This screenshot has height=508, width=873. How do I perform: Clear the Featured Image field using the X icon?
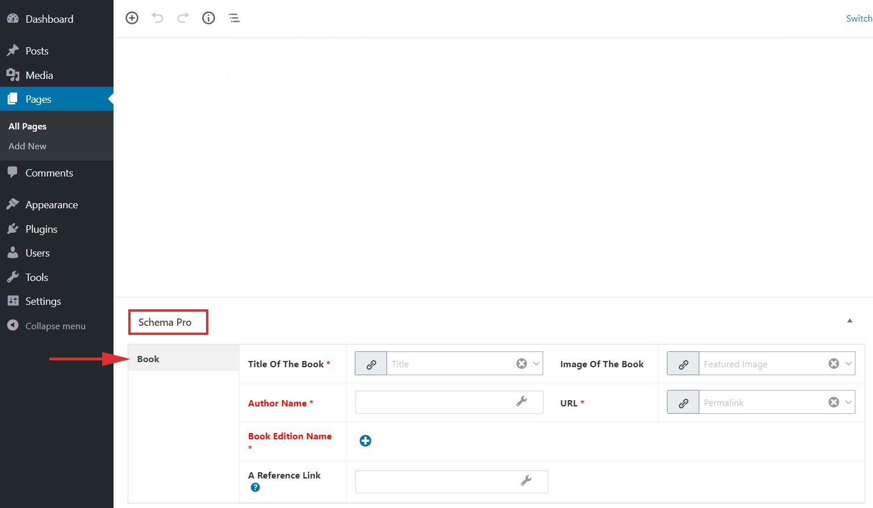tap(833, 363)
